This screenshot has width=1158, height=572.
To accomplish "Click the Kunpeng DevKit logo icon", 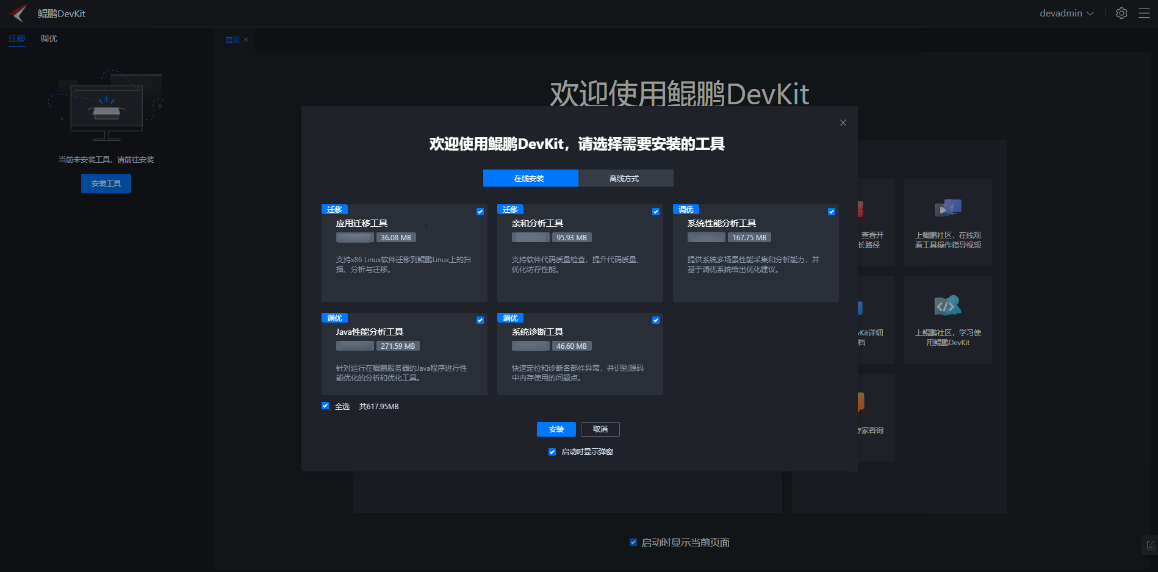I will tap(18, 13).
